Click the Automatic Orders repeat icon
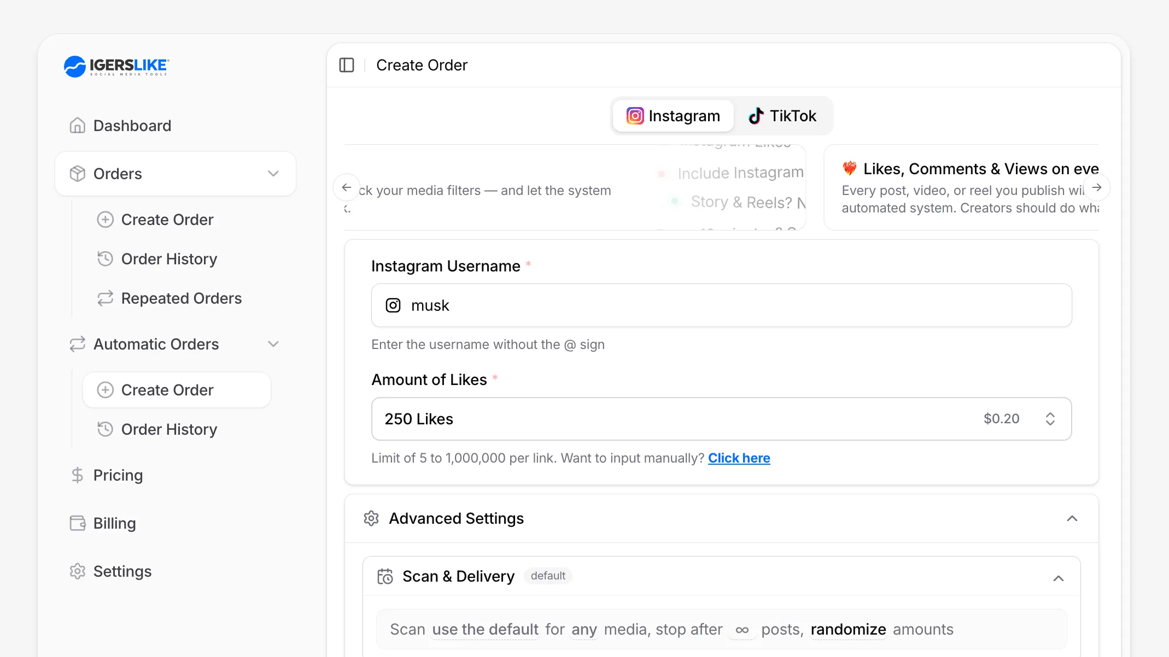The height and width of the screenshot is (657, 1169). (x=78, y=344)
